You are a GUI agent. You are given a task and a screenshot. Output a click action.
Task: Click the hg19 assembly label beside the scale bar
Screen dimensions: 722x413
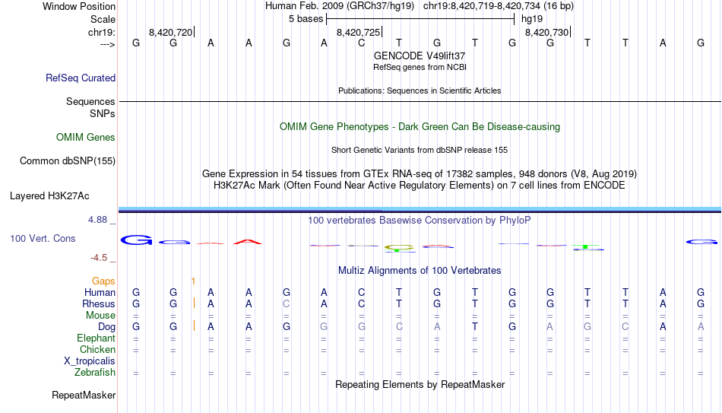tap(532, 19)
